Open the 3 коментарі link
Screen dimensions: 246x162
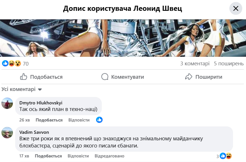[x=195, y=63]
